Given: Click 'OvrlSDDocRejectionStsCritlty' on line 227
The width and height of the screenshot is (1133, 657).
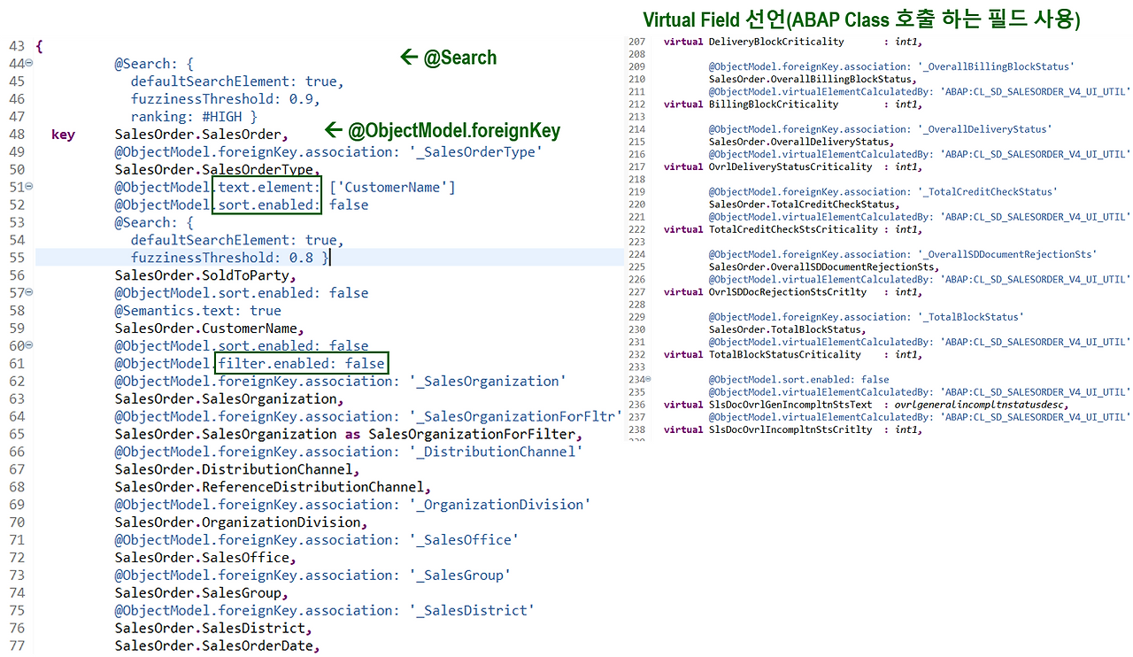Looking at the screenshot, I should click(788, 291).
